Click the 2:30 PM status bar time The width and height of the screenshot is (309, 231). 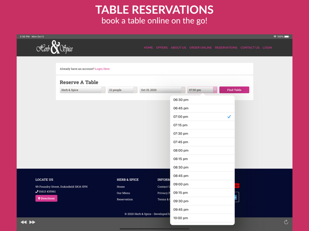click(25, 37)
